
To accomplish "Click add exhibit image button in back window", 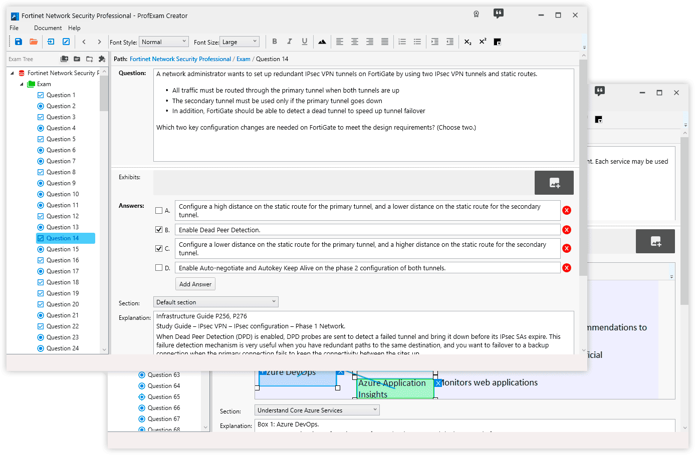I will coord(655,241).
